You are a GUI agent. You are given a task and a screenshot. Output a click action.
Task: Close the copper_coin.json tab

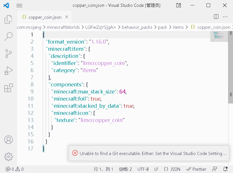click(67, 17)
